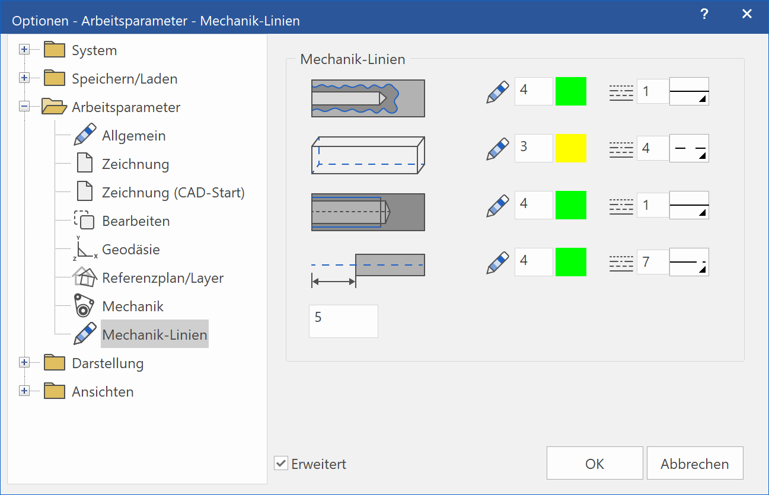This screenshot has width=769, height=495.
Task: Click the pen number field showing 3
Action: click(x=534, y=148)
